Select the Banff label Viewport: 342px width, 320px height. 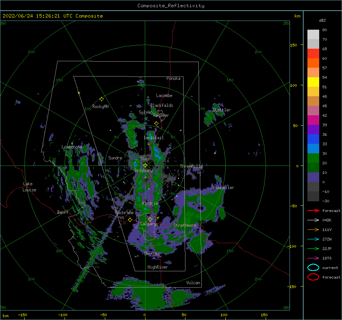tap(63, 212)
